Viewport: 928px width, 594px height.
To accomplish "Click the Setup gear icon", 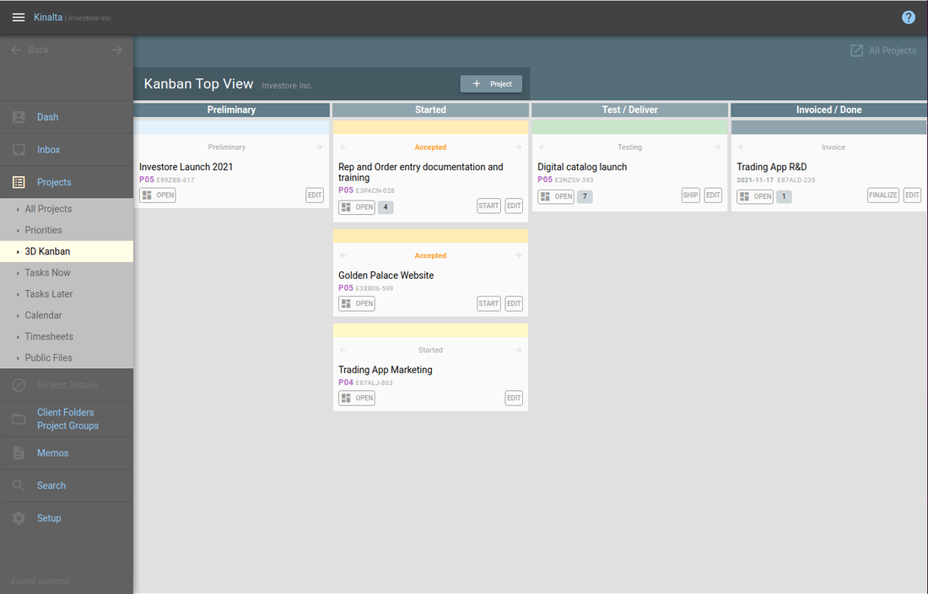I will [x=19, y=518].
